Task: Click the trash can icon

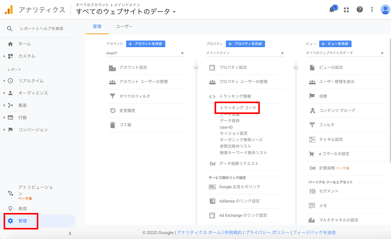Action: [x=112, y=125]
